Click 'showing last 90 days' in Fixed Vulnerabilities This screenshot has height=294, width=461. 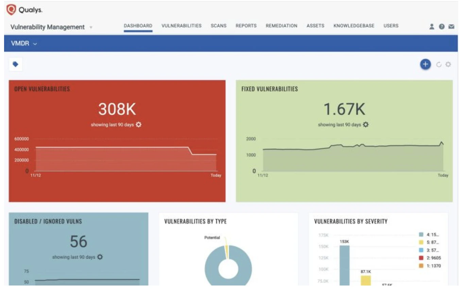click(x=339, y=125)
